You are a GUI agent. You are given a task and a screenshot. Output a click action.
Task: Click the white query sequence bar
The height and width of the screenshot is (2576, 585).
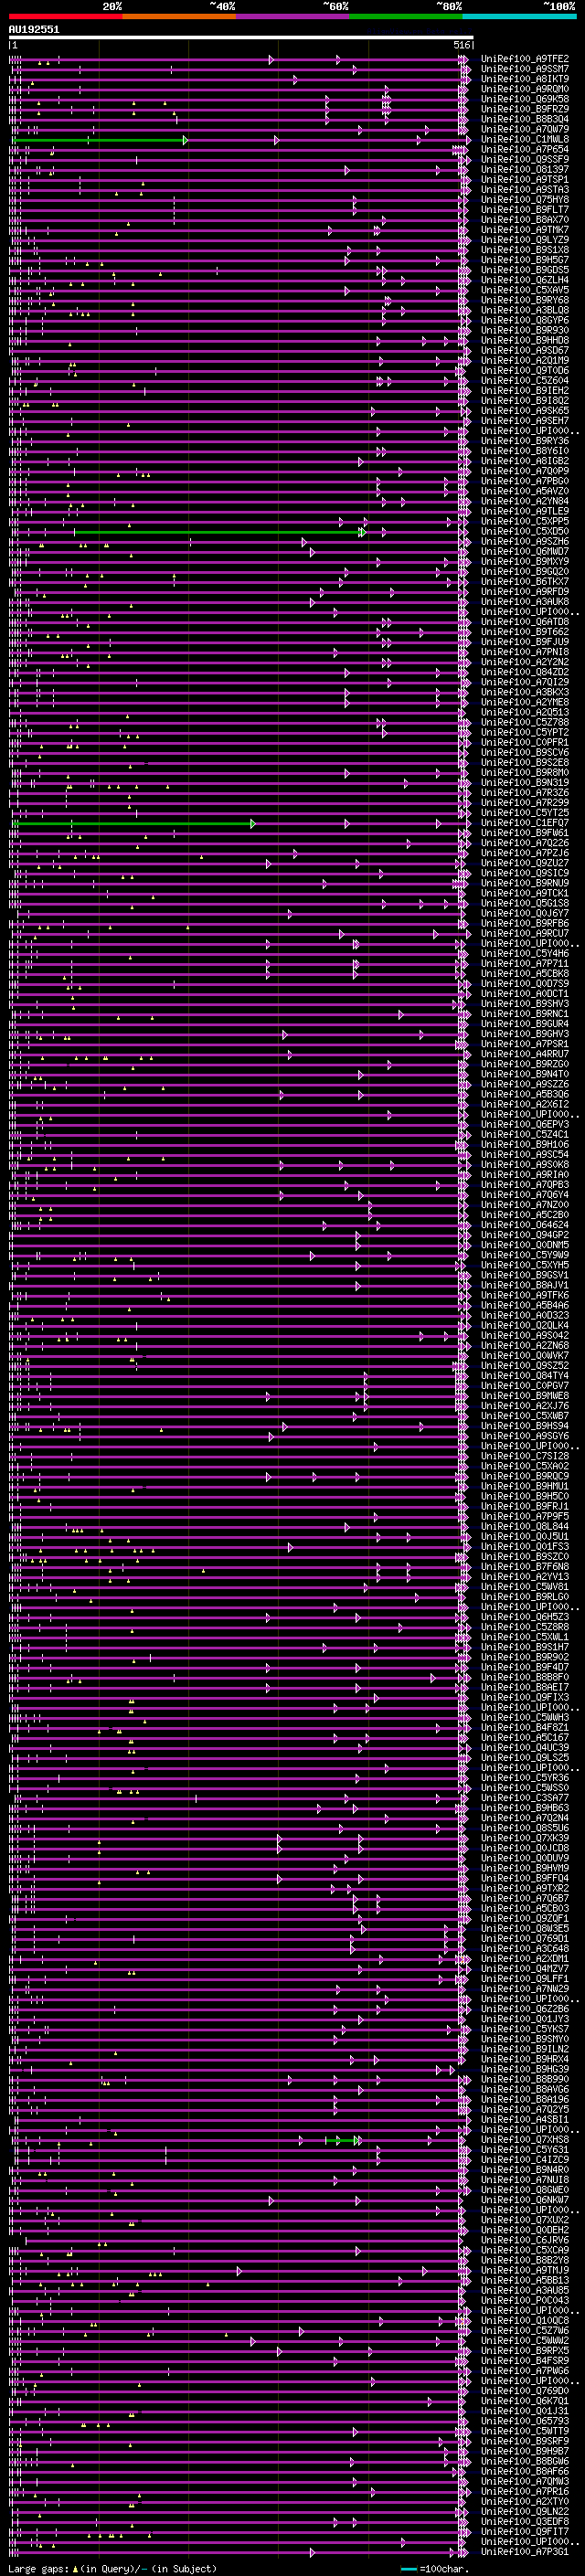[x=241, y=38]
